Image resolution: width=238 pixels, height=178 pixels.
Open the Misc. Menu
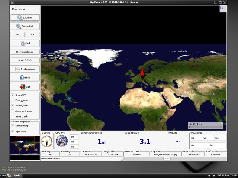[x=18, y=9]
